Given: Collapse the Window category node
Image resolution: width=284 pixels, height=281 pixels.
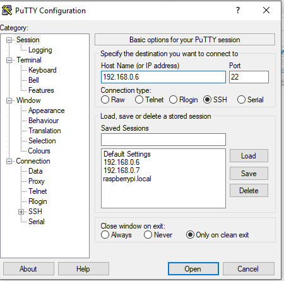Looking at the screenshot, I should click(x=9, y=101).
